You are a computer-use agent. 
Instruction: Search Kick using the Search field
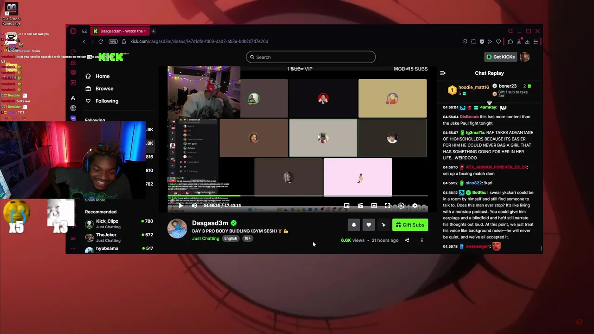point(311,57)
